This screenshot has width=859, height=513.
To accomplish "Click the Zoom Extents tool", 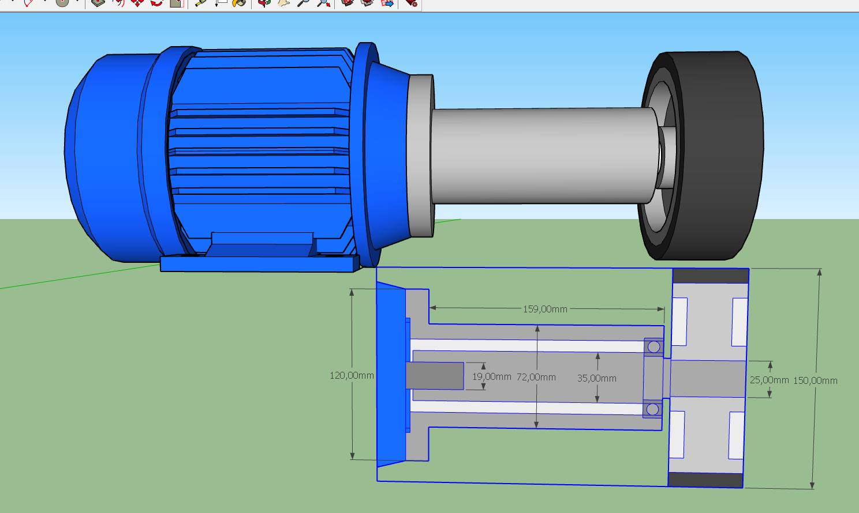I will point(323,2).
